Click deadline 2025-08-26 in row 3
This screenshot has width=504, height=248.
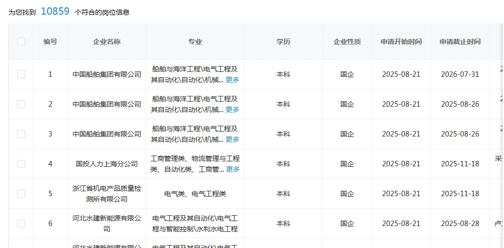click(x=460, y=134)
